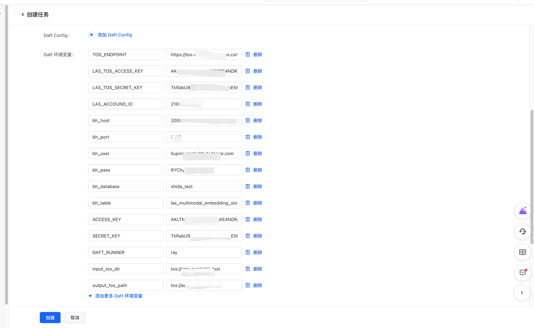Select the bh_port name field
The height and width of the screenshot is (328, 534).
[126, 137]
